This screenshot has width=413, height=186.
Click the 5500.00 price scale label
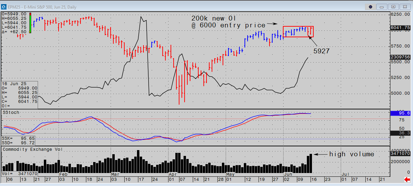401,62
